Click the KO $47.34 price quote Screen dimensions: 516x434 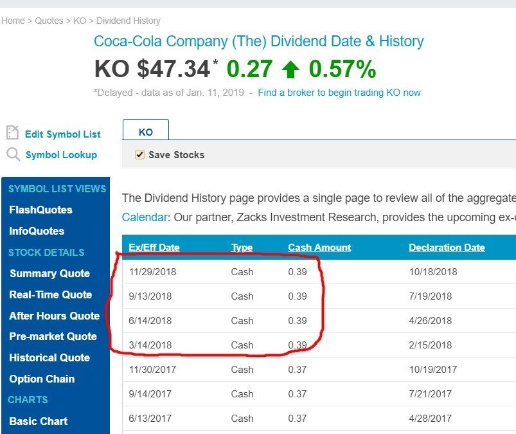[152, 69]
